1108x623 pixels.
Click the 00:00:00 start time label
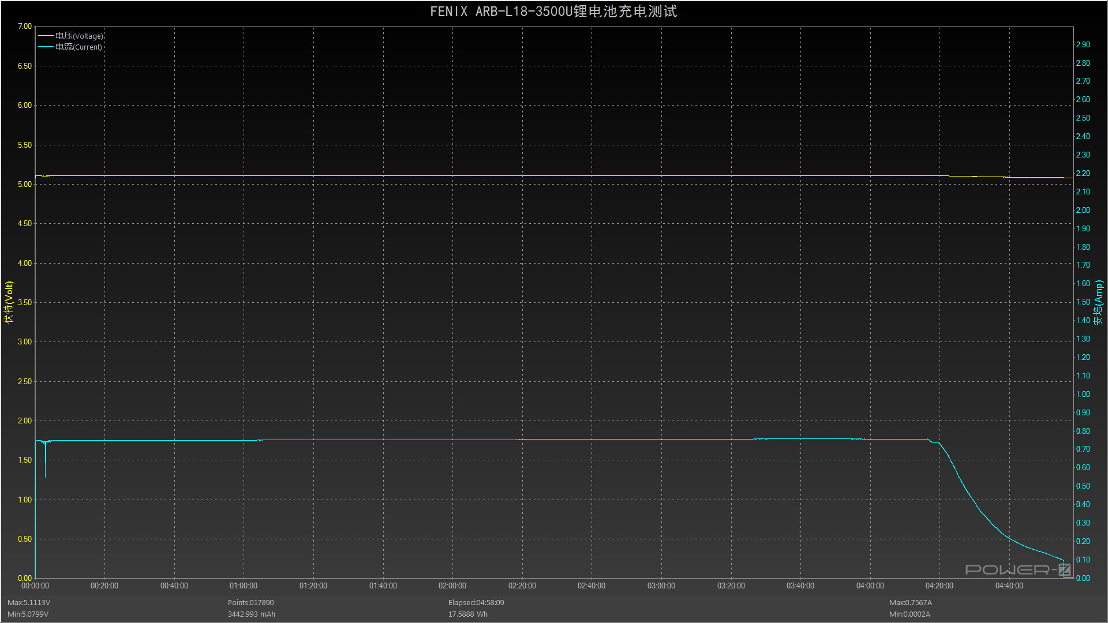35,586
